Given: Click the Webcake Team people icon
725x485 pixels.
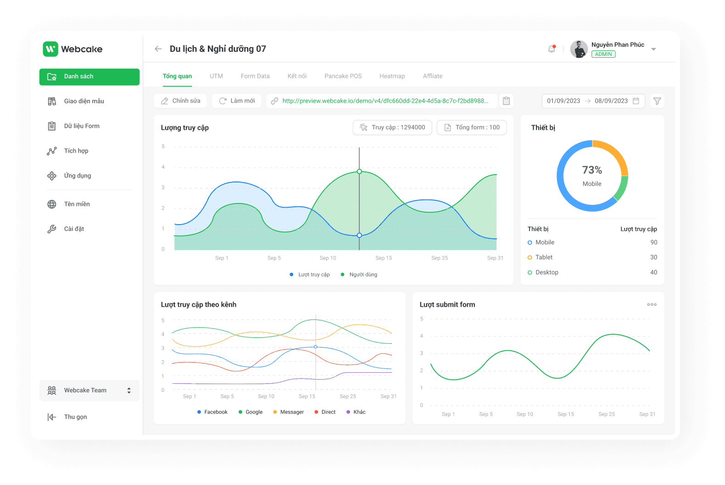Looking at the screenshot, I should tap(52, 391).
